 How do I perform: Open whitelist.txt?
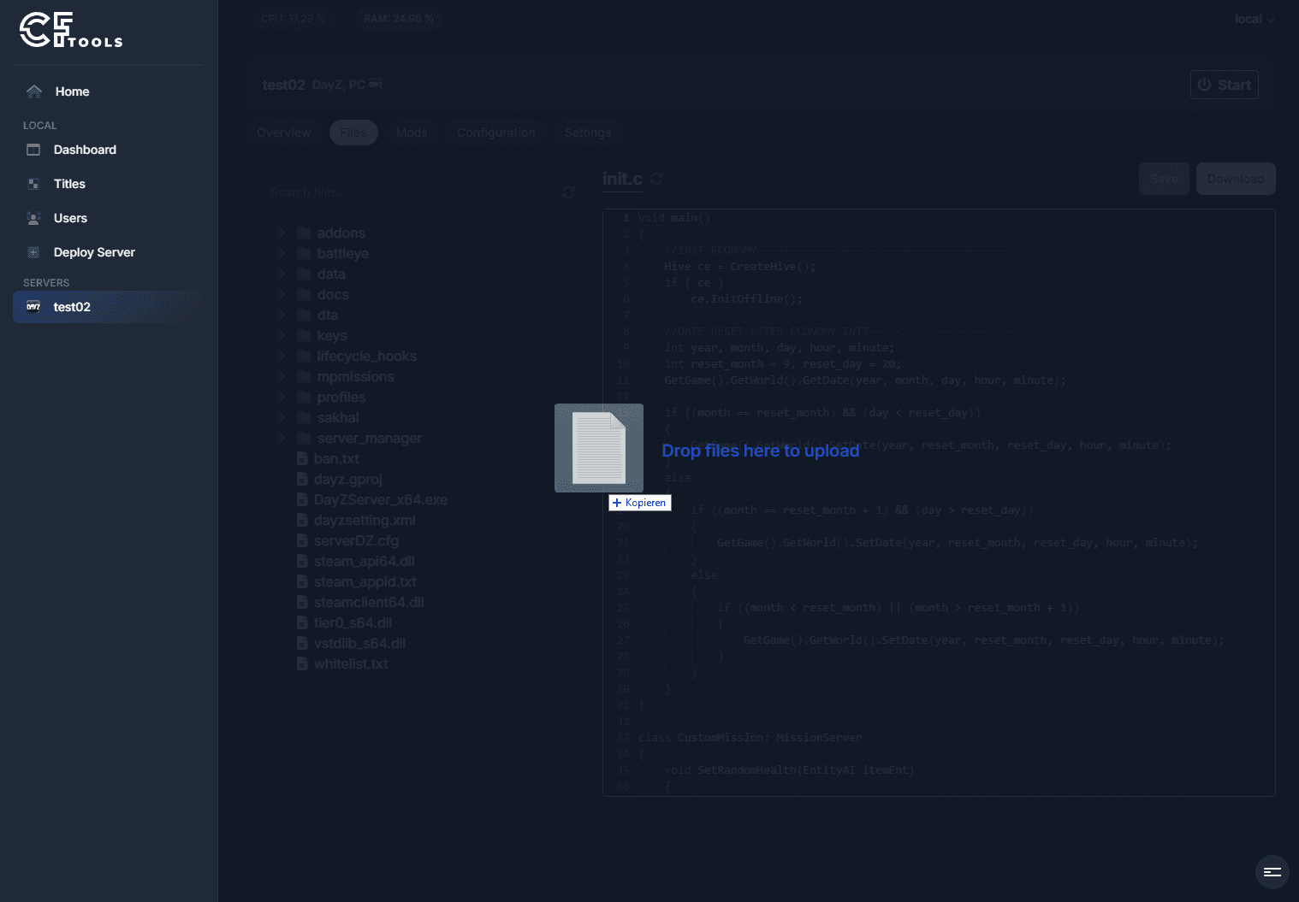tap(351, 663)
